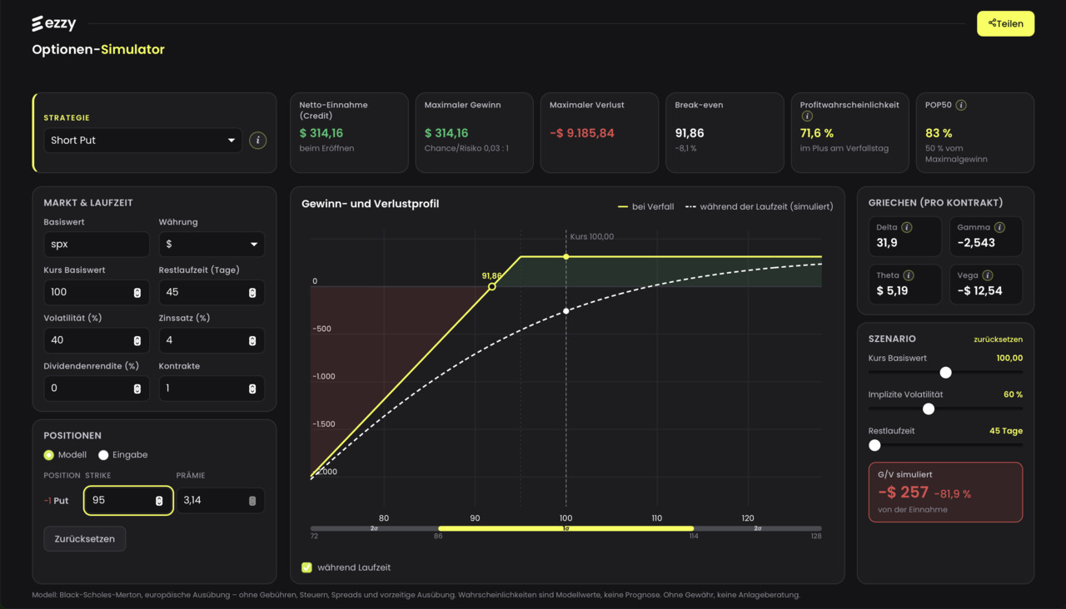Click the Restlaufzeit (Tage) stepper arrows
The height and width of the screenshot is (609, 1066).
252,293
